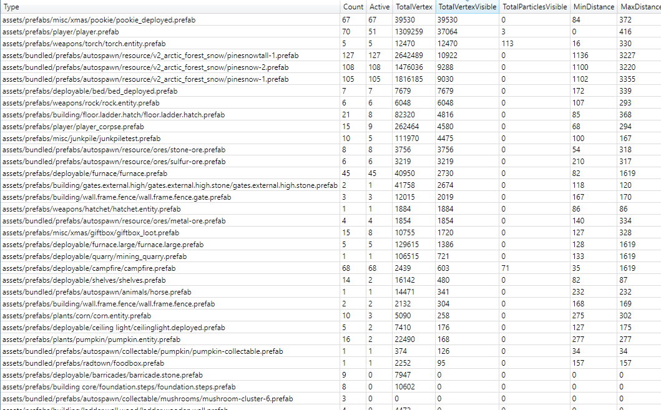Select the giftbox_loot.prefab row
This screenshot has width=661, height=410.
click(331, 233)
